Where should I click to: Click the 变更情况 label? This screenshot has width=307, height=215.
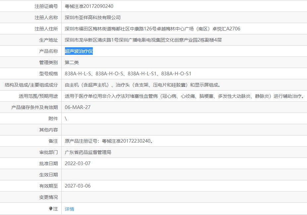(x=48, y=197)
